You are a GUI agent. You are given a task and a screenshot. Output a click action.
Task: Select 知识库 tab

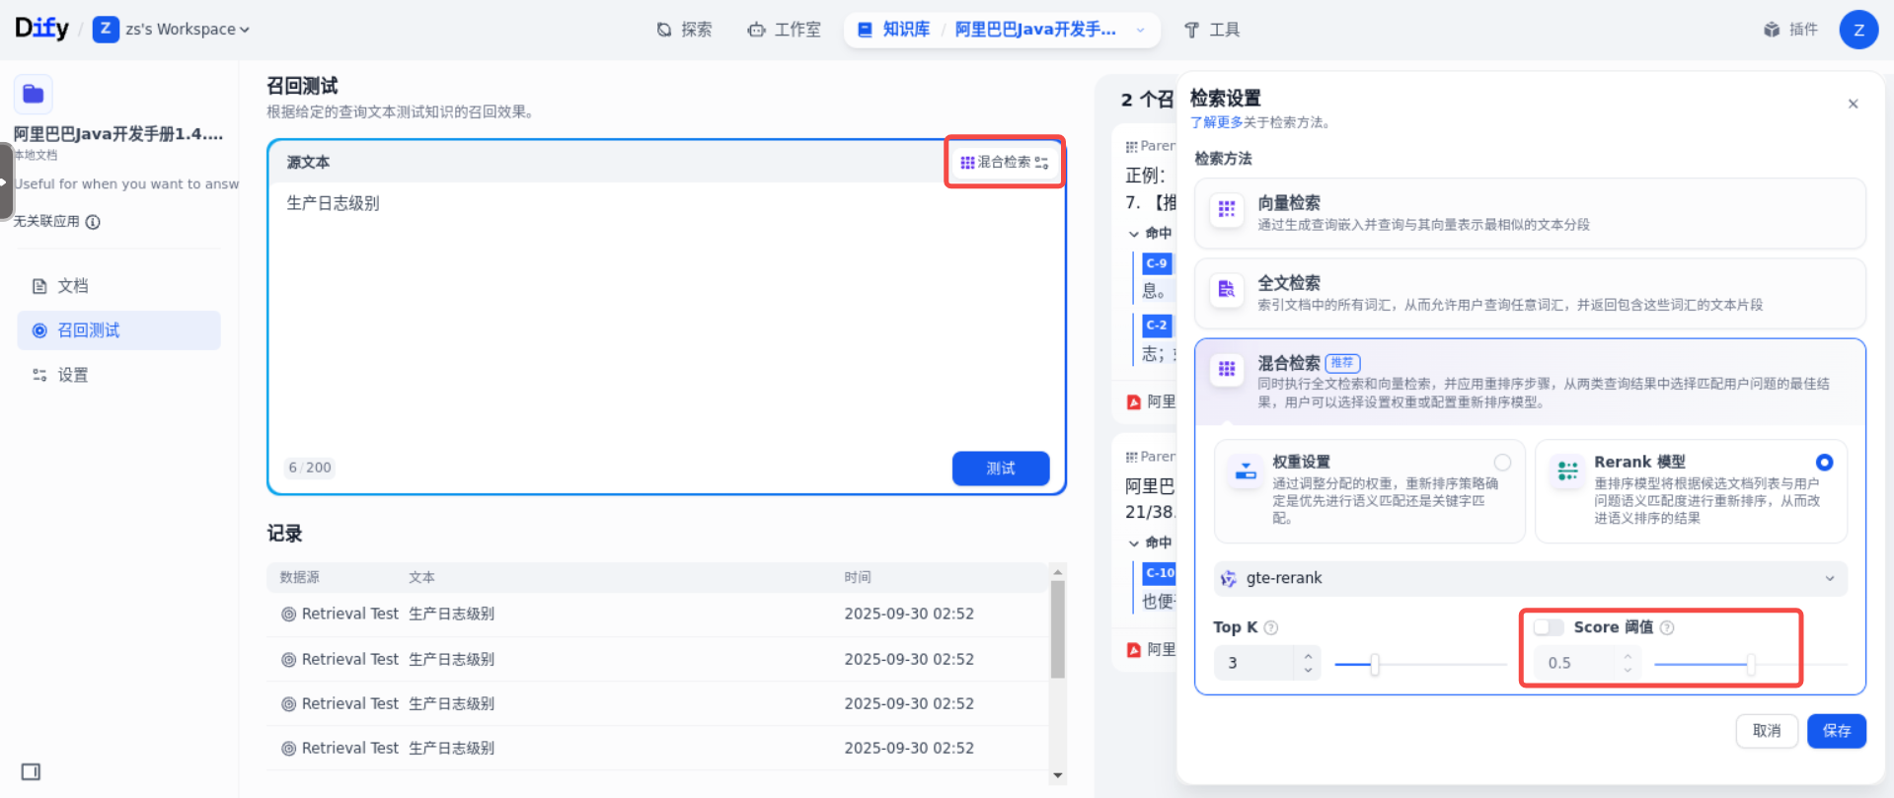(893, 30)
